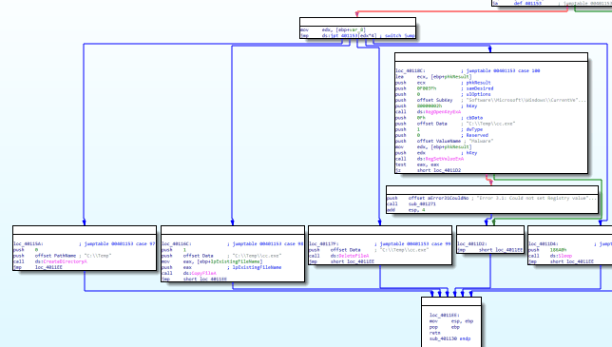Click the pop ebp instruction

tap(445, 327)
